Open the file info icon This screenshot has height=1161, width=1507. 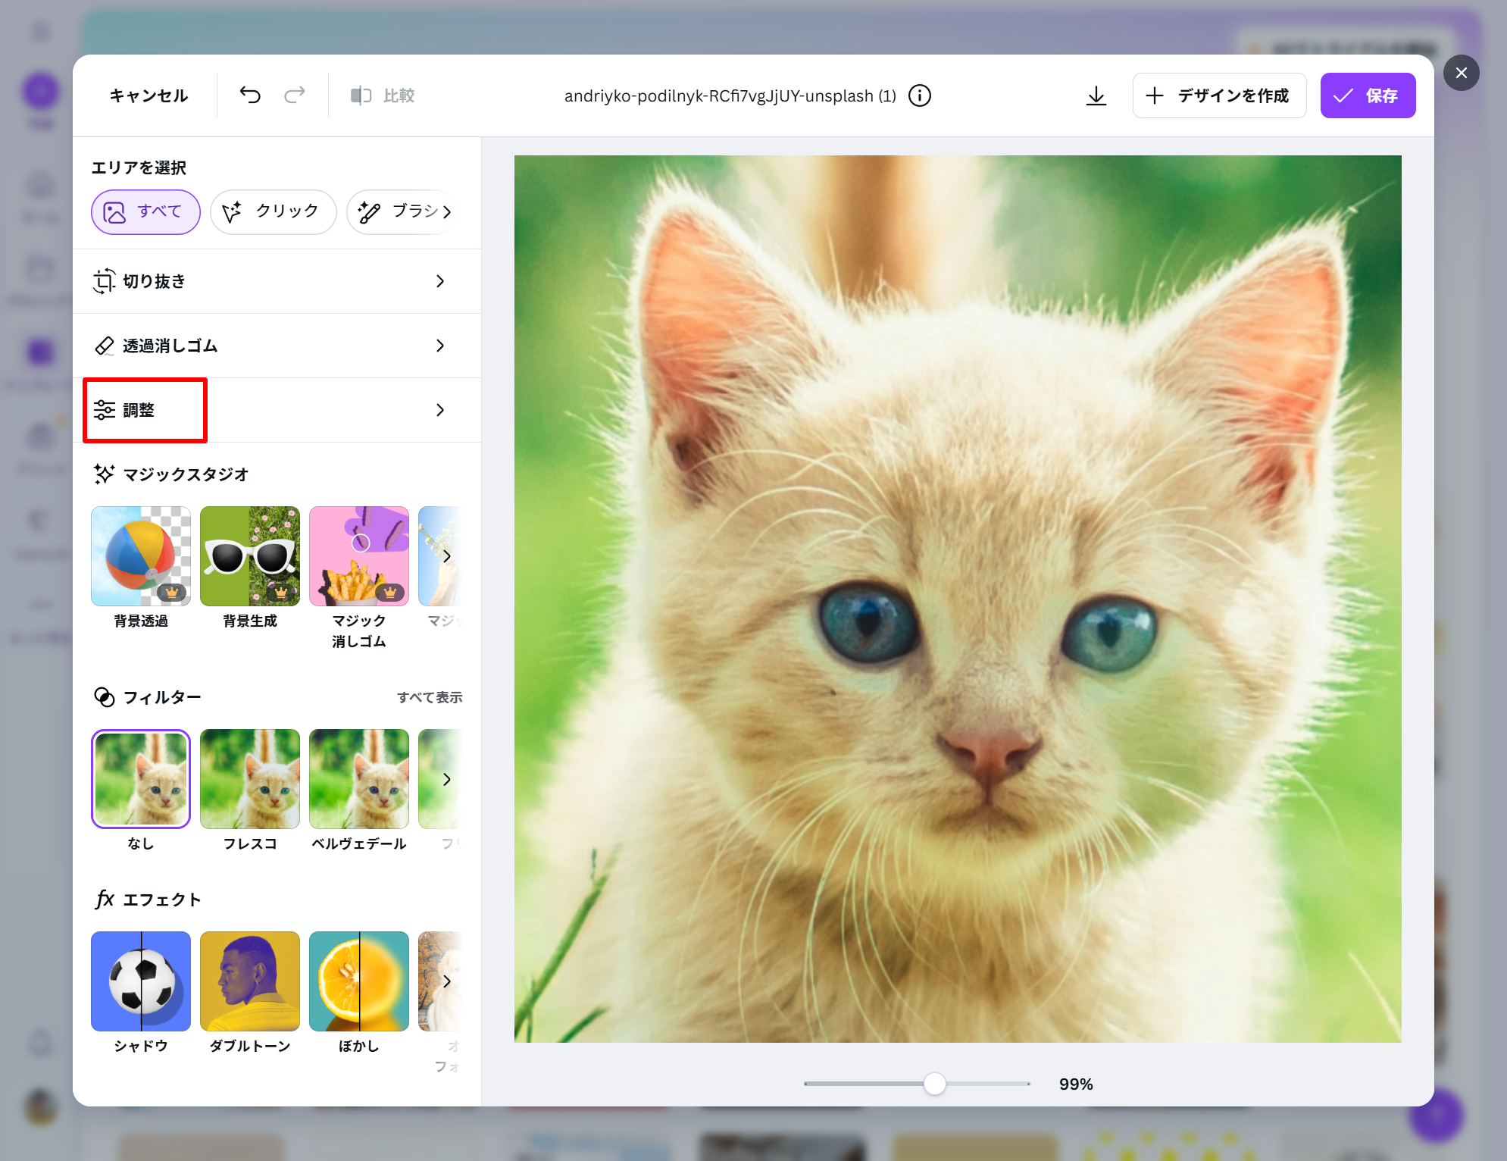[920, 95]
